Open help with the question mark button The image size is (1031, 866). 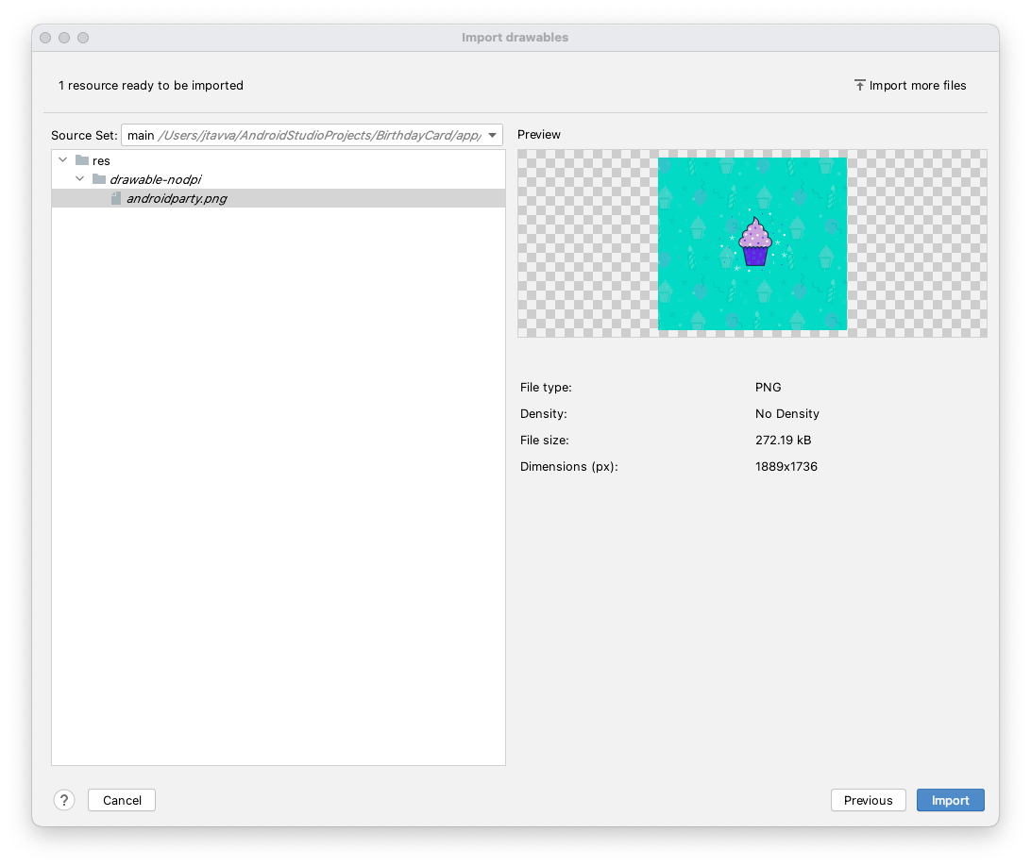point(63,800)
